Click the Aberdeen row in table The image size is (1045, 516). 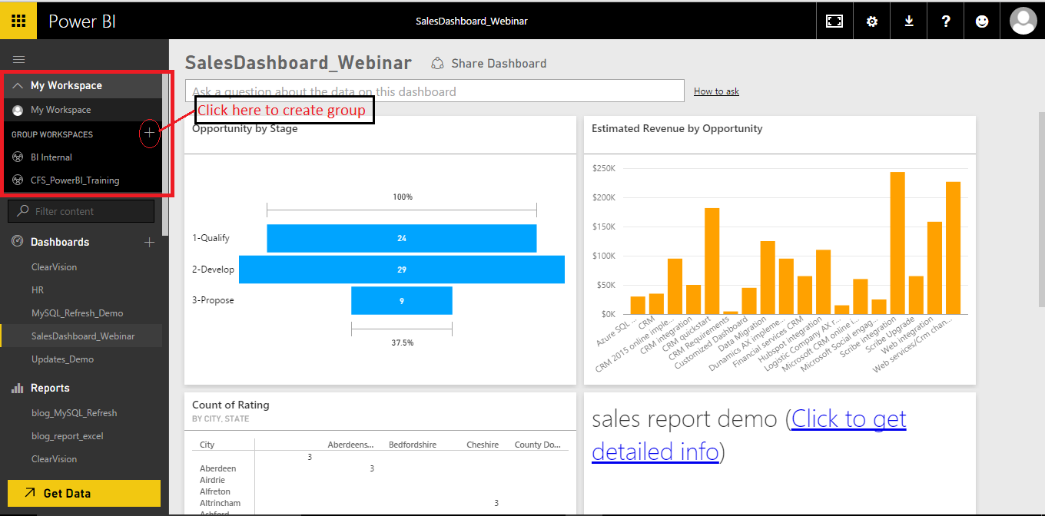click(217, 468)
